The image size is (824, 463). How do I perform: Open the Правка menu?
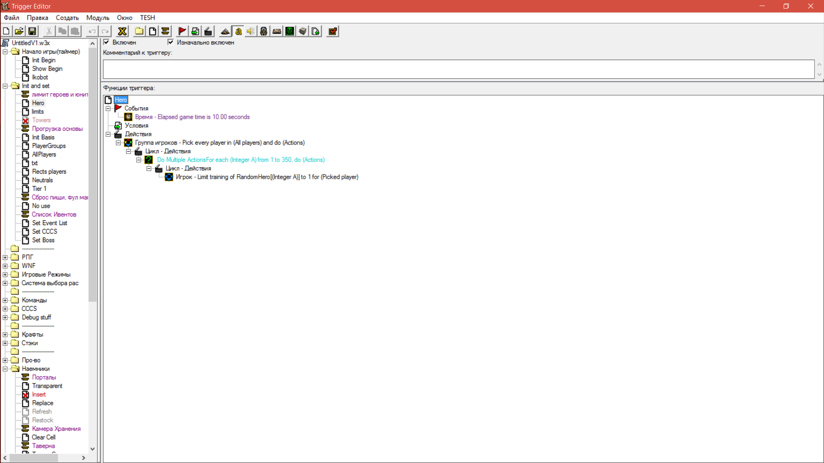37,18
